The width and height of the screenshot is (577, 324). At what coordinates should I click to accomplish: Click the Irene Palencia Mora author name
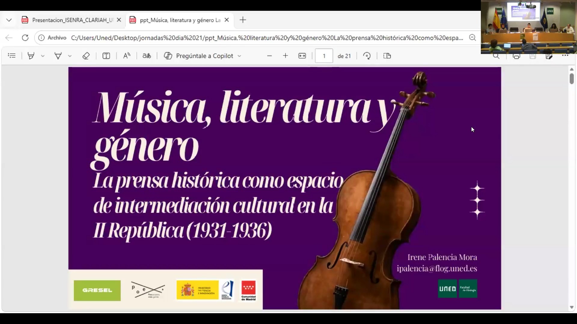442,257
